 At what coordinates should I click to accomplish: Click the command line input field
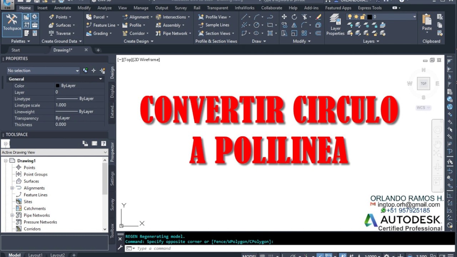pos(288,248)
